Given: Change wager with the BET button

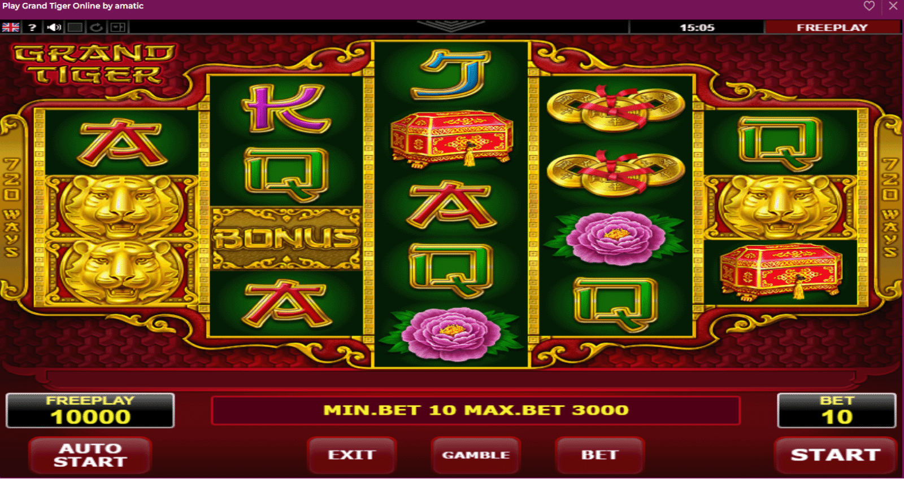Looking at the screenshot, I should [599, 455].
